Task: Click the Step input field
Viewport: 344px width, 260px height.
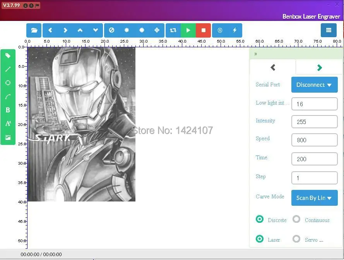Action: [314, 178]
